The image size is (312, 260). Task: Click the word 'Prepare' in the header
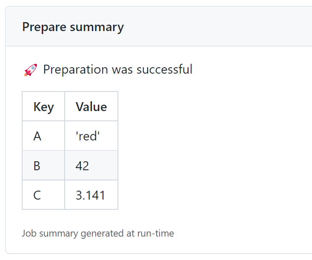tap(44, 28)
